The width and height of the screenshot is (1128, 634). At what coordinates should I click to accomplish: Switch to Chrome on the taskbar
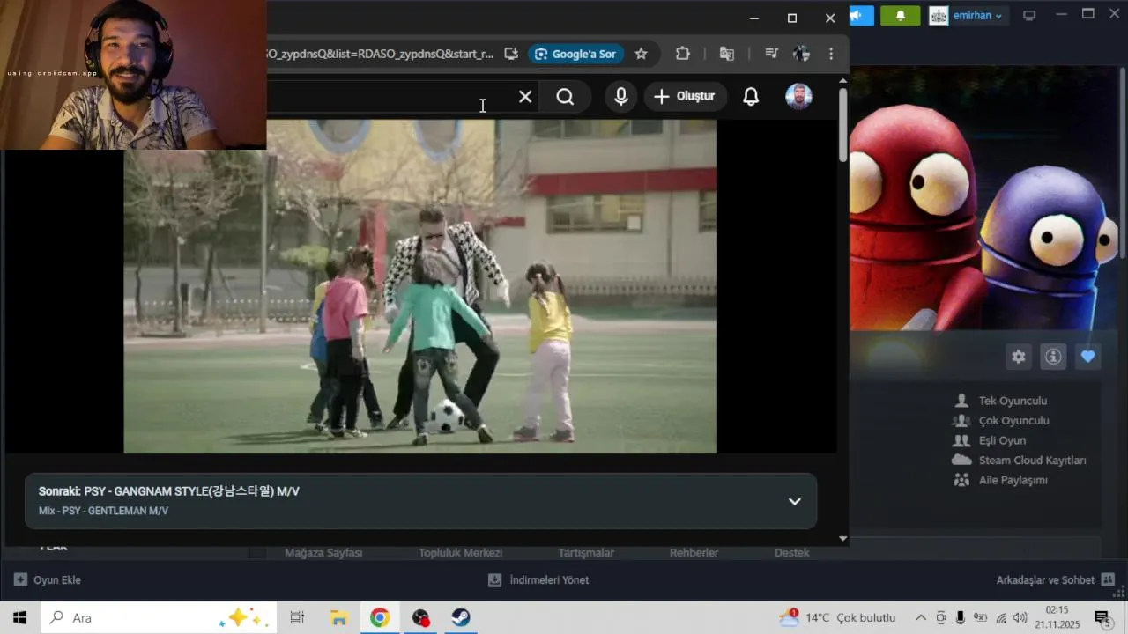(x=380, y=617)
